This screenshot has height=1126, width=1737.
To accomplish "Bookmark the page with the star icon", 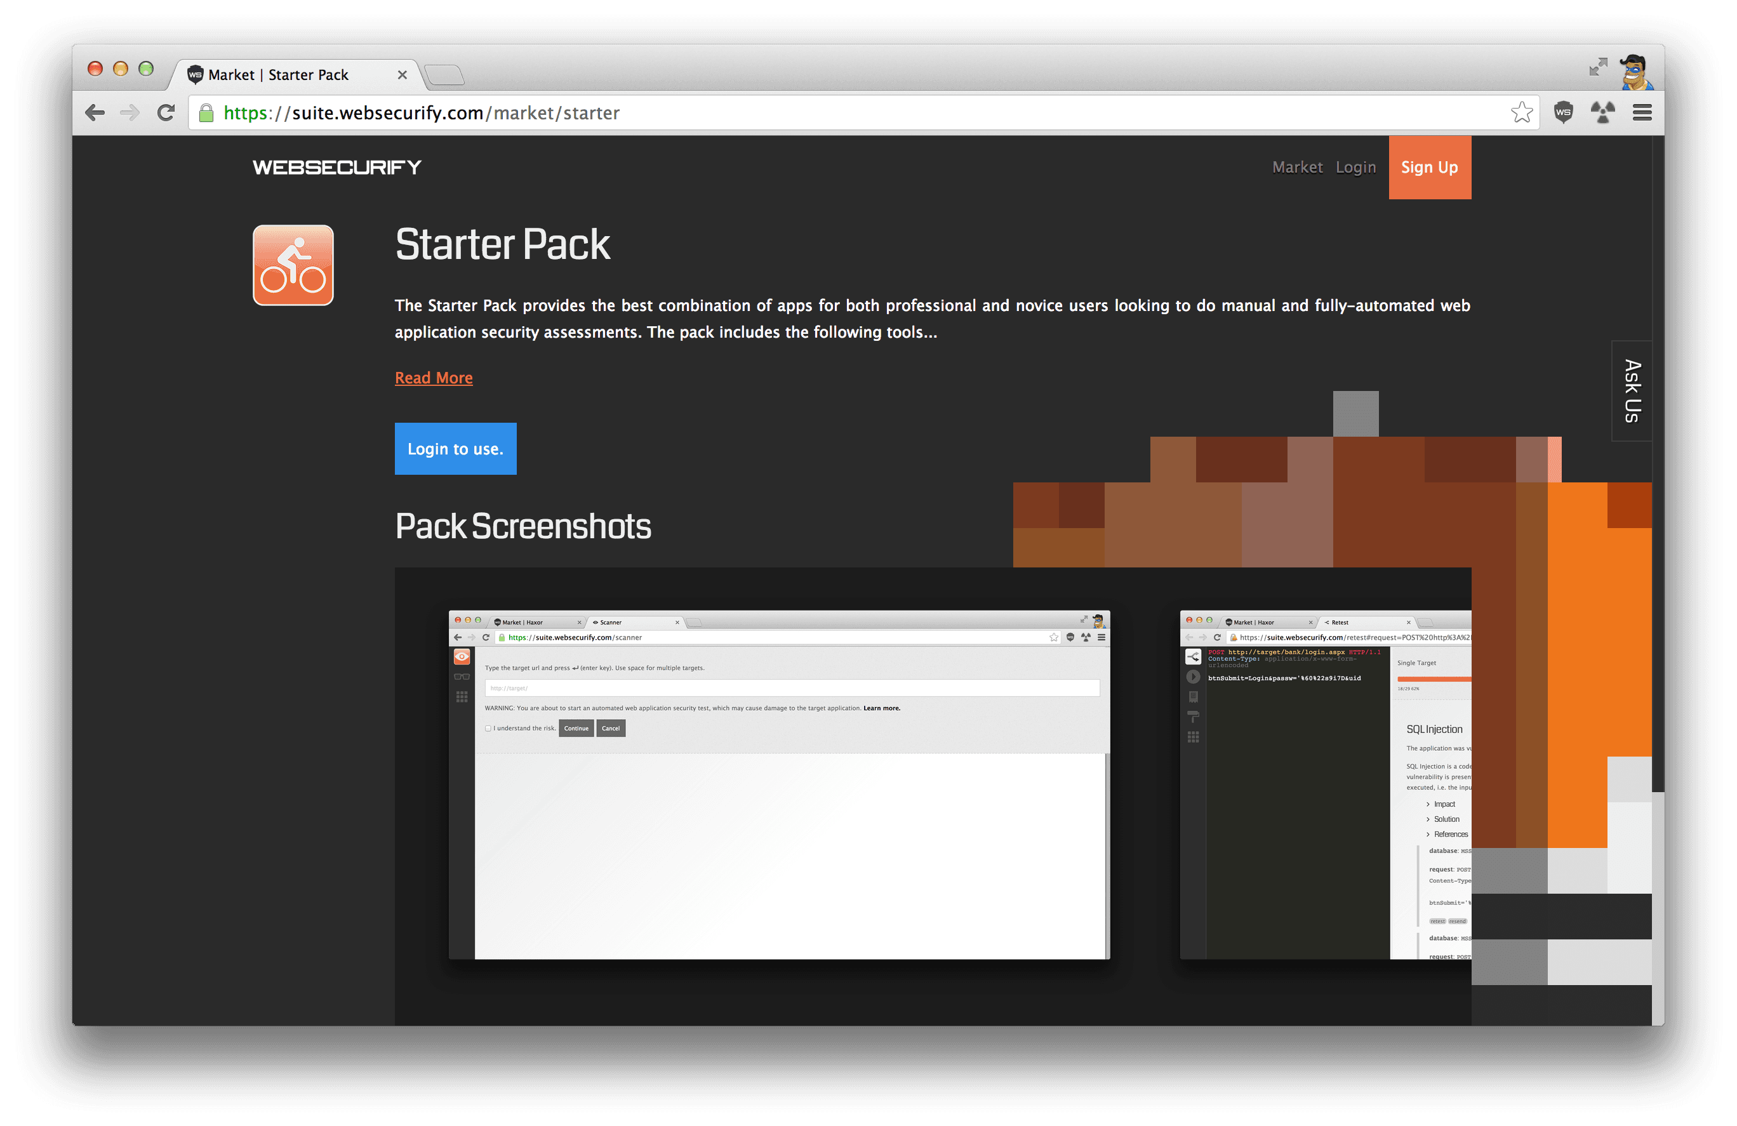I will coord(1521,112).
